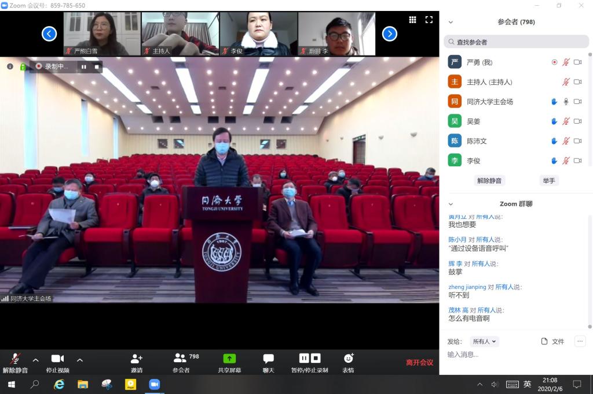Open the recipient dropdown 所有人
This screenshot has height=394, width=593.
484,341
